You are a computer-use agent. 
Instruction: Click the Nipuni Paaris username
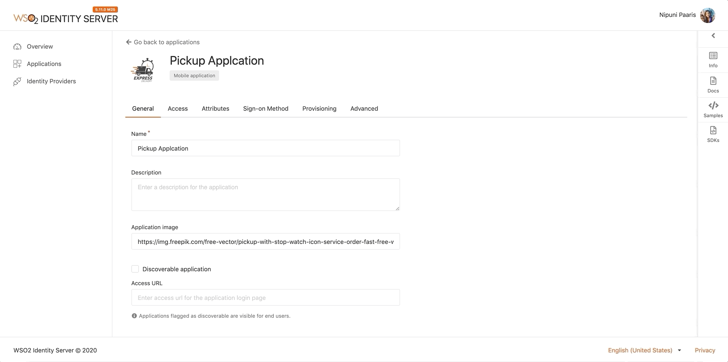pos(677,15)
